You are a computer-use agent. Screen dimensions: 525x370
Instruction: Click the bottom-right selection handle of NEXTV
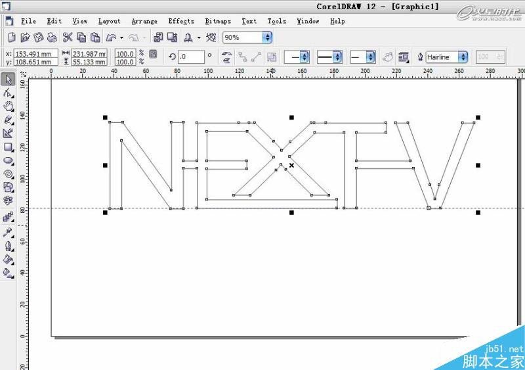[x=478, y=213]
